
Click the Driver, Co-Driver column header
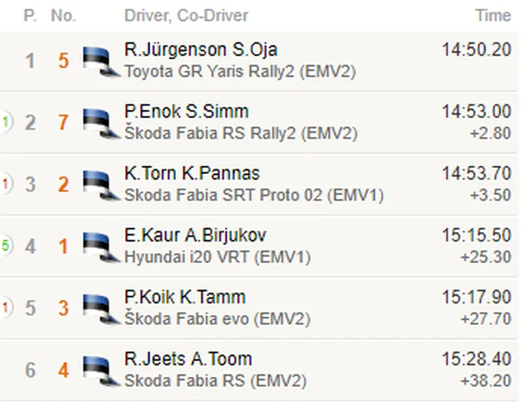pos(186,16)
